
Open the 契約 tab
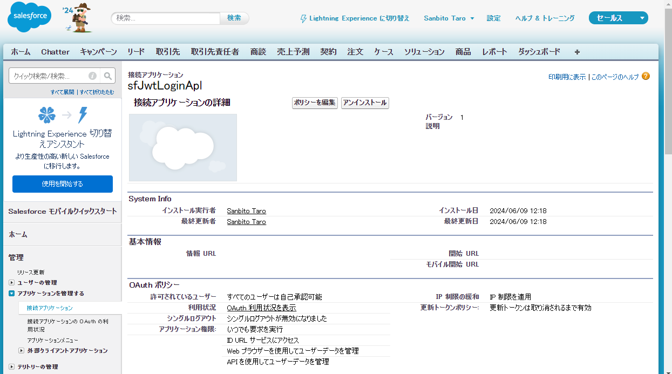click(328, 52)
